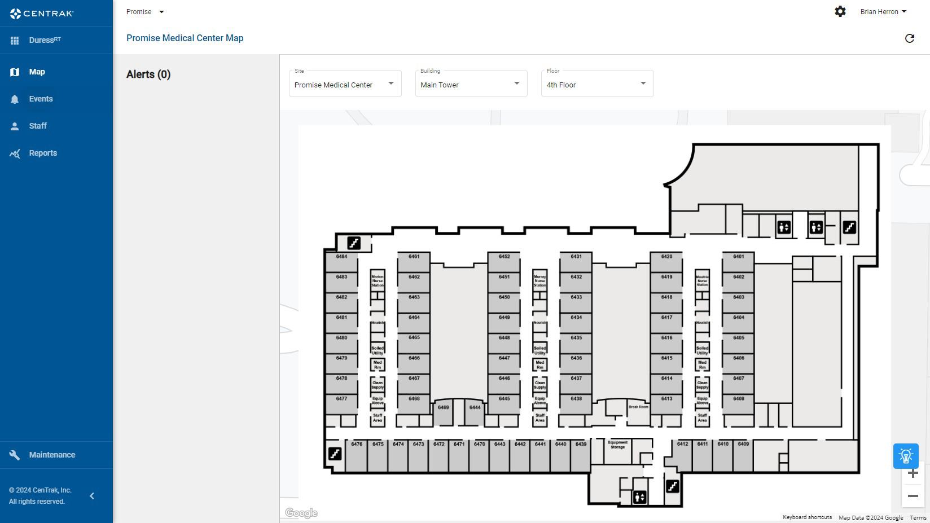
Task: Zoom in the map with plus
Action: pyautogui.click(x=913, y=473)
